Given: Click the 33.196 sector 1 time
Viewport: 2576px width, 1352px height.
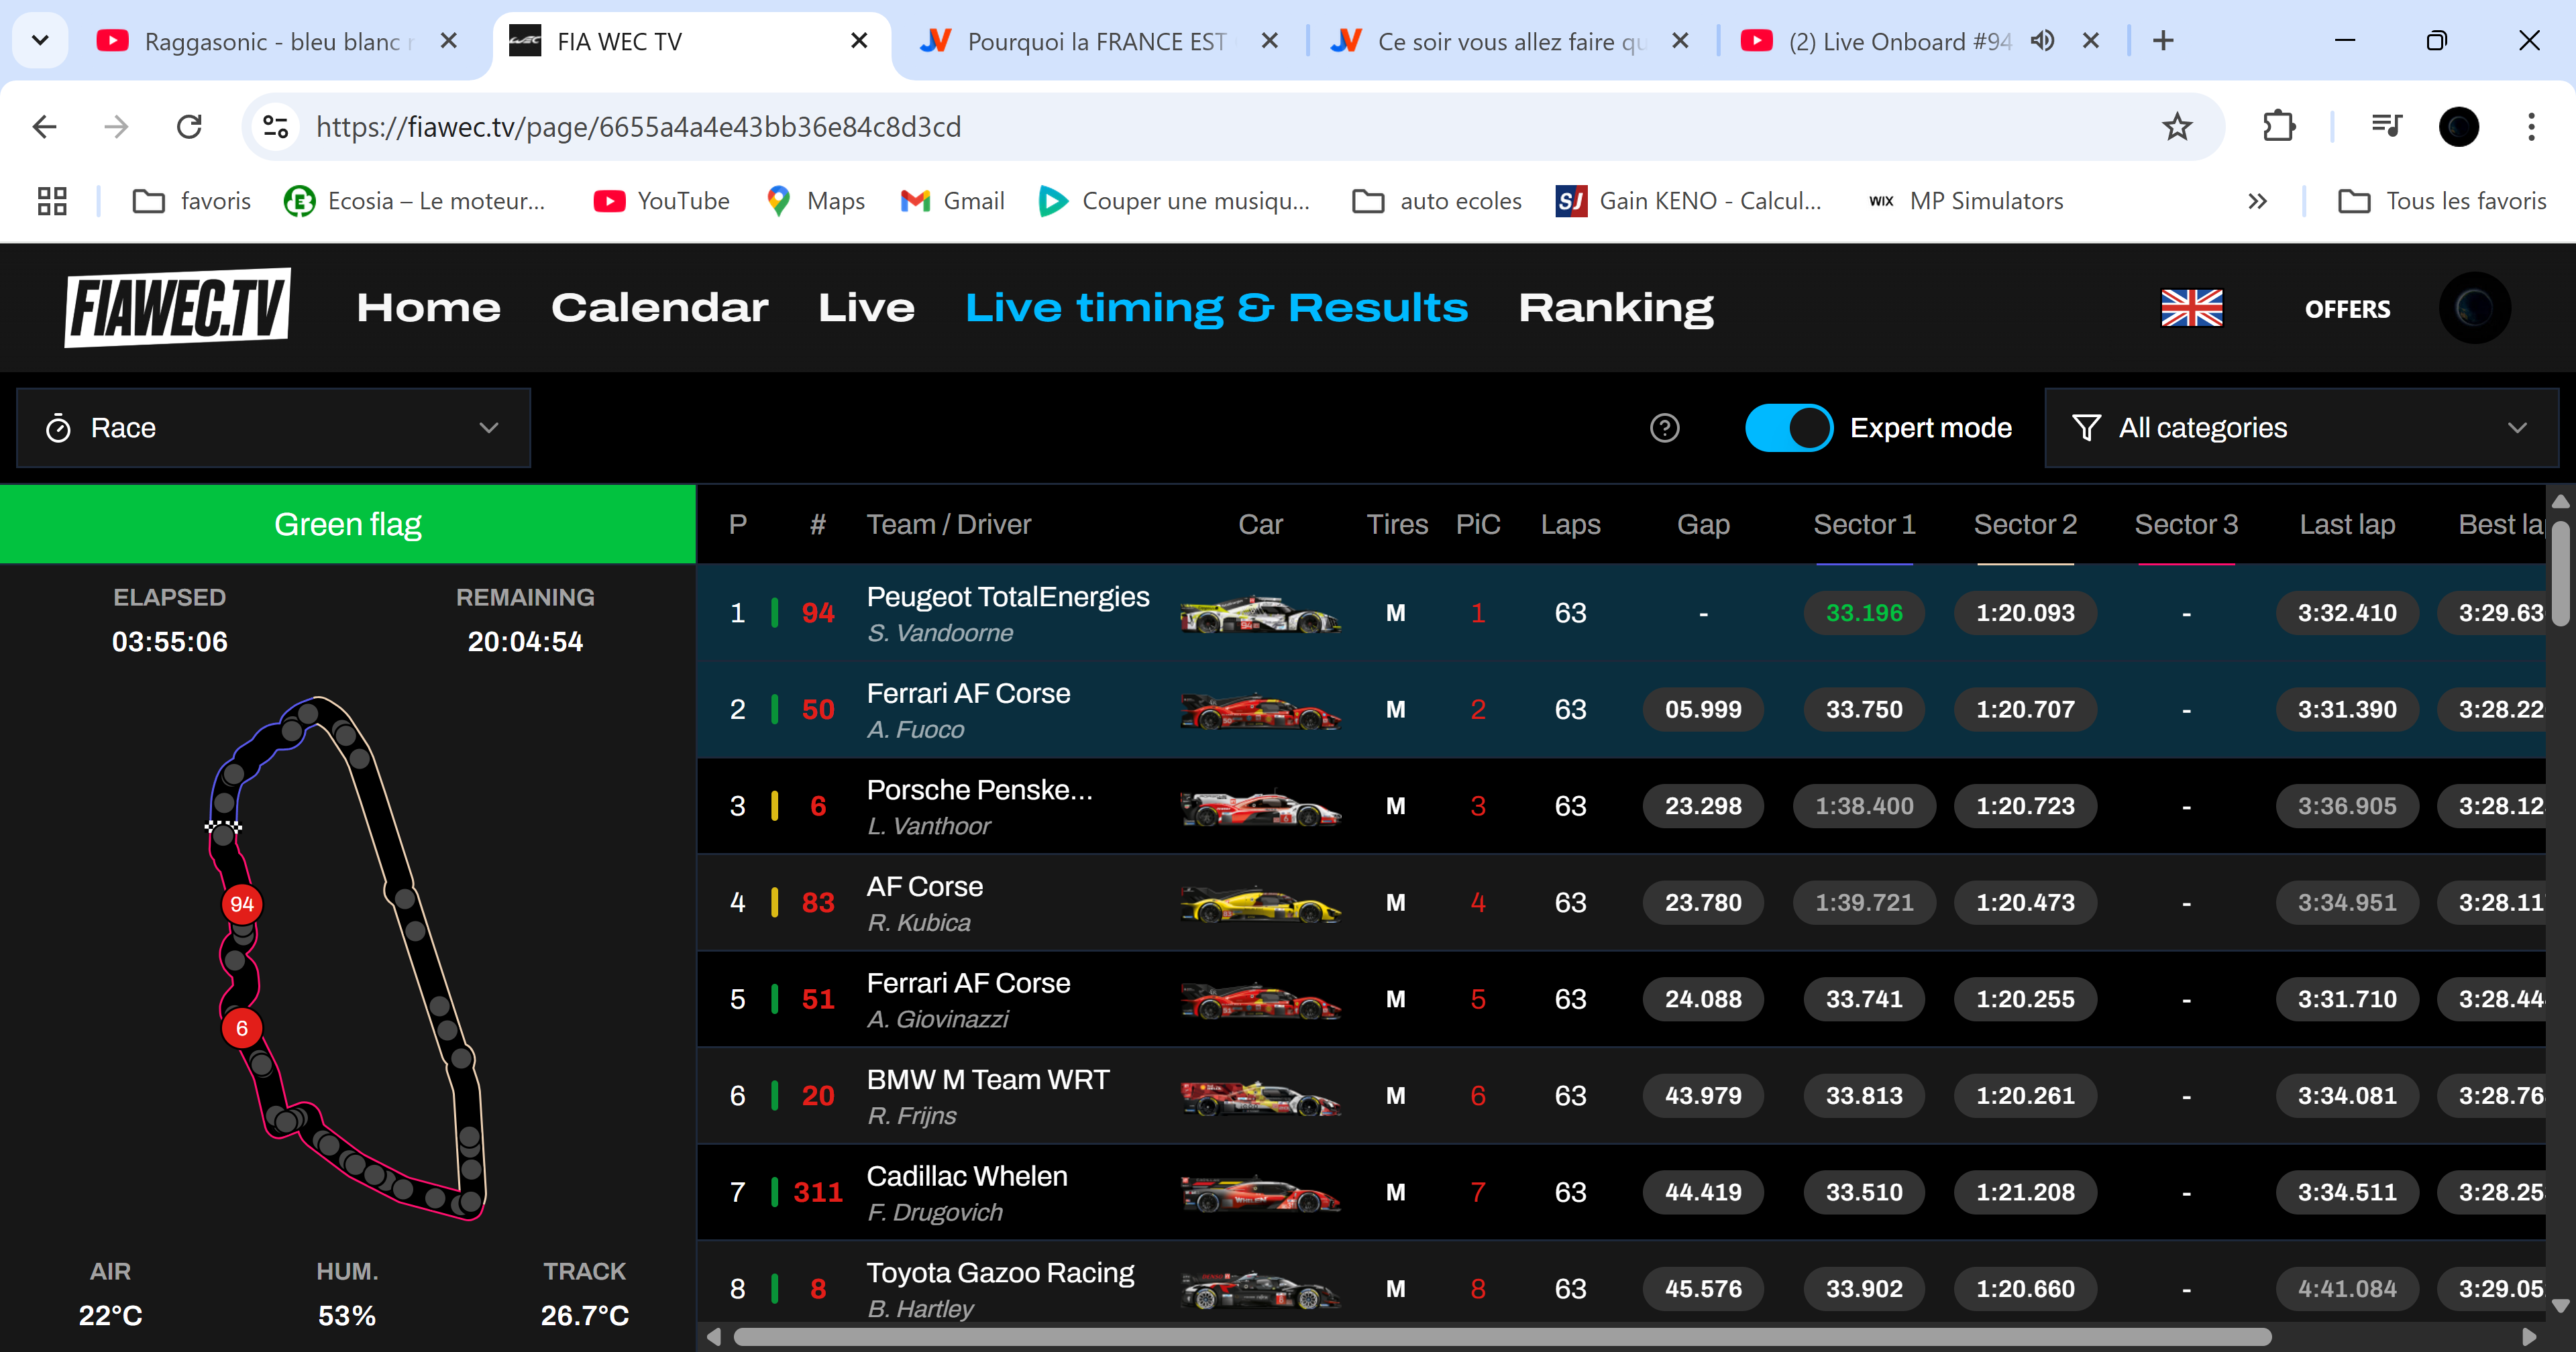Looking at the screenshot, I should (x=1864, y=613).
